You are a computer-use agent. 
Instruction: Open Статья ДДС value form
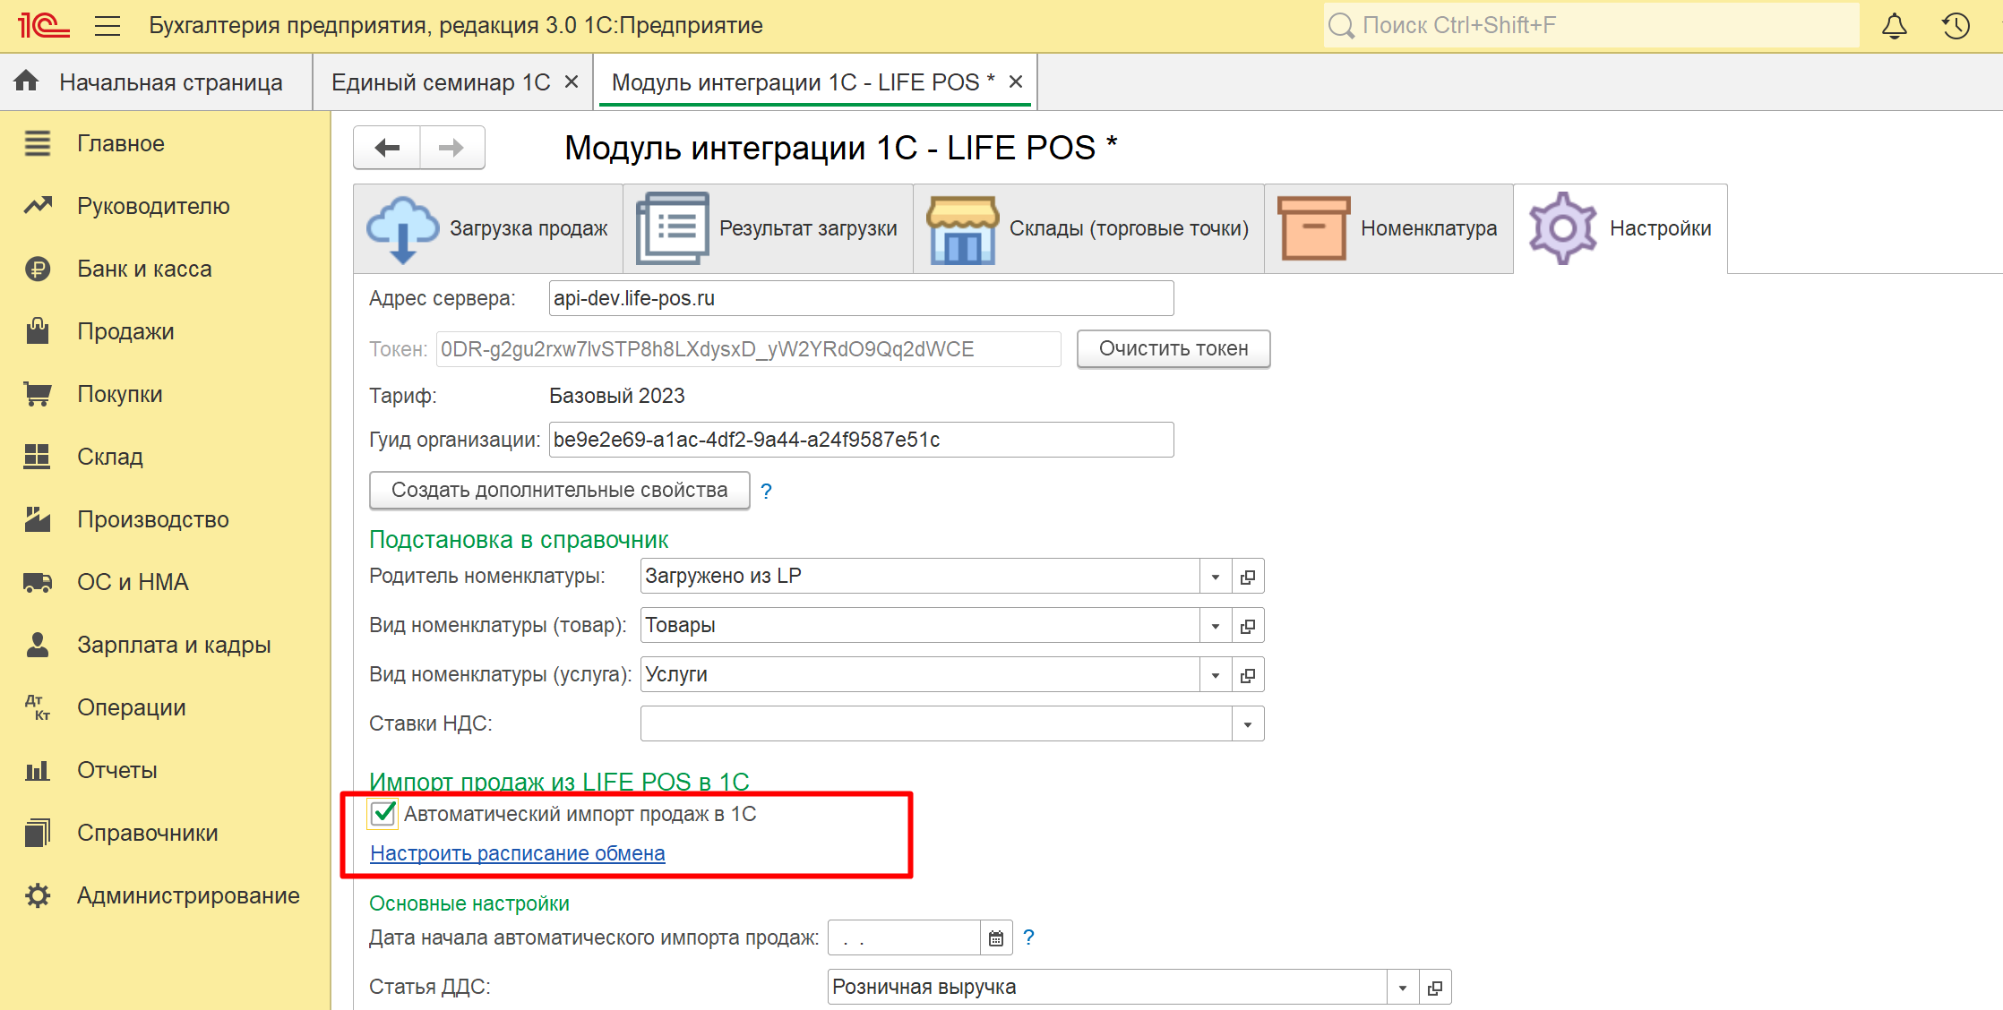point(1435,988)
